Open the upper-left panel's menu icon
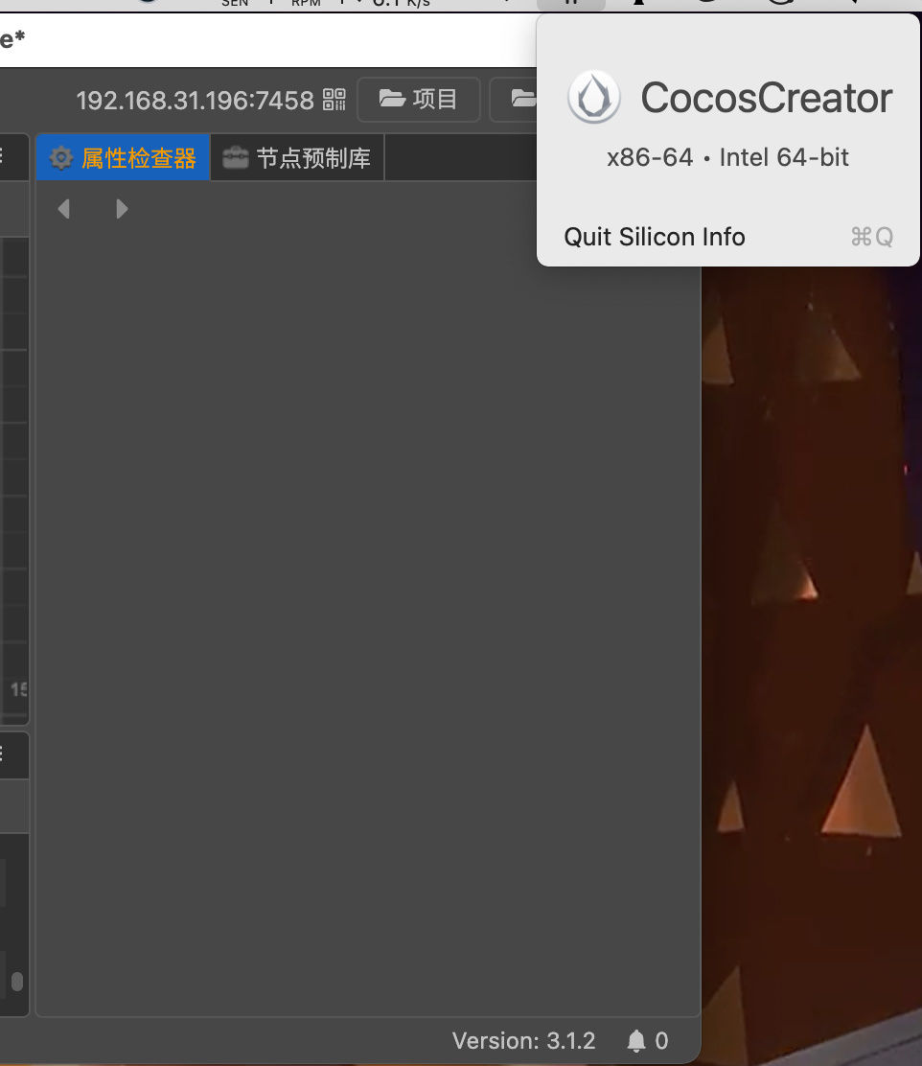The height and width of the screenshot is (1066, 922). click(x=2, y=158)
